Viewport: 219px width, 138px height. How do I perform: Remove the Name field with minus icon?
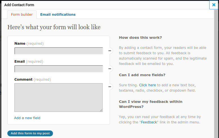point(110,51)
